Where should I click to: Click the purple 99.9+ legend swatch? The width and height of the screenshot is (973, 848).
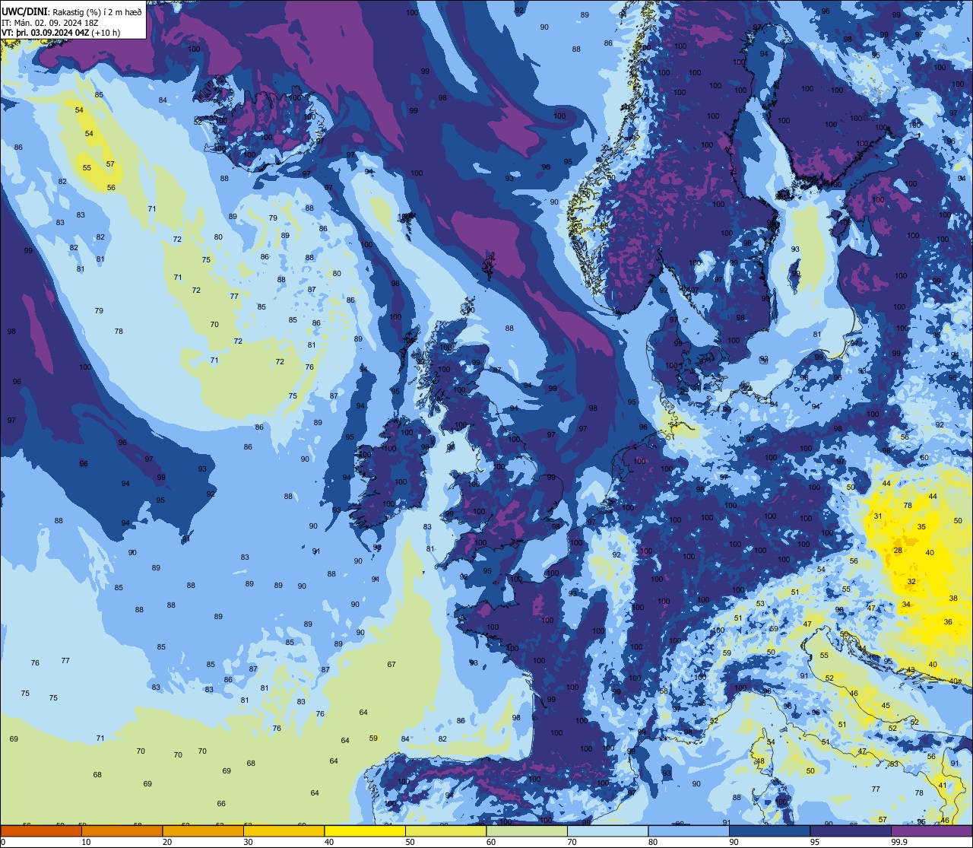point(932,831)
